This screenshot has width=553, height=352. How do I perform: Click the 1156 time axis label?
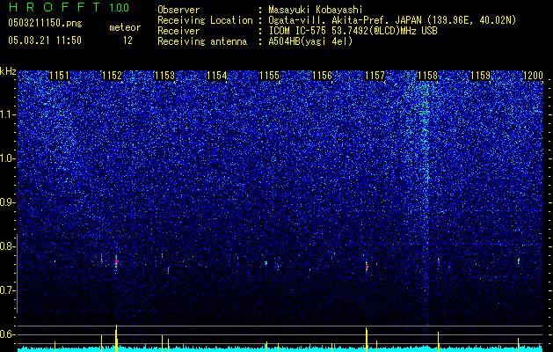click(323, 76)
